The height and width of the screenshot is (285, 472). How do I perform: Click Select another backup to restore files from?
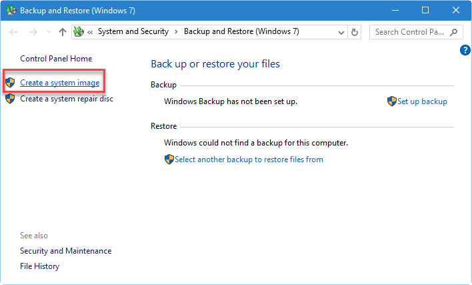point(249,160)
